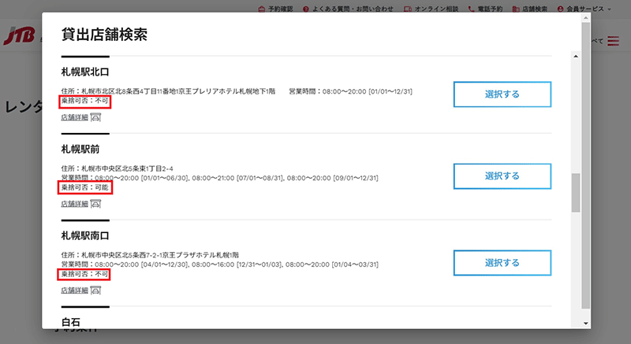Open the red hamburger menu
631x344 pixels.
tap(614, 41)
